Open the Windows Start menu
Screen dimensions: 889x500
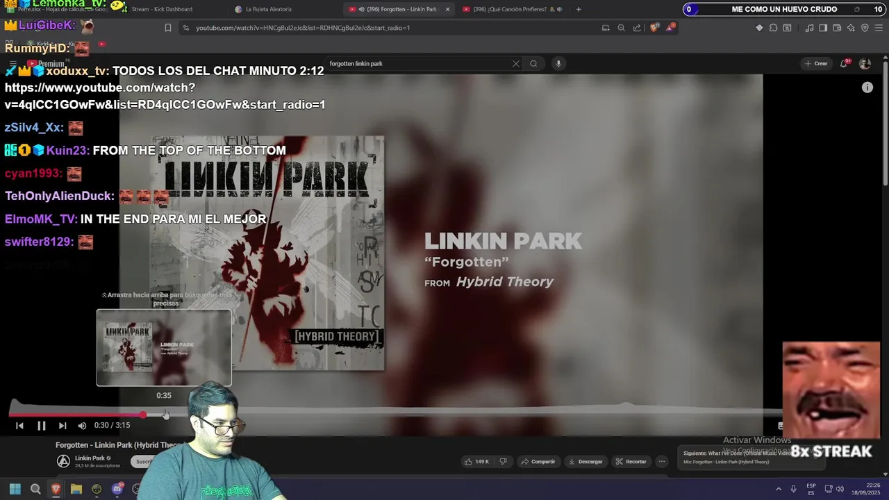pyautogui.click(x=15, y=489)
